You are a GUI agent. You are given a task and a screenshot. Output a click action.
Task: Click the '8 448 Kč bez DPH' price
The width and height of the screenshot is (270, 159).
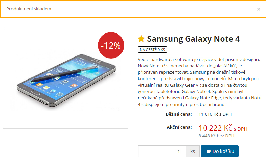tap(216, 136)
